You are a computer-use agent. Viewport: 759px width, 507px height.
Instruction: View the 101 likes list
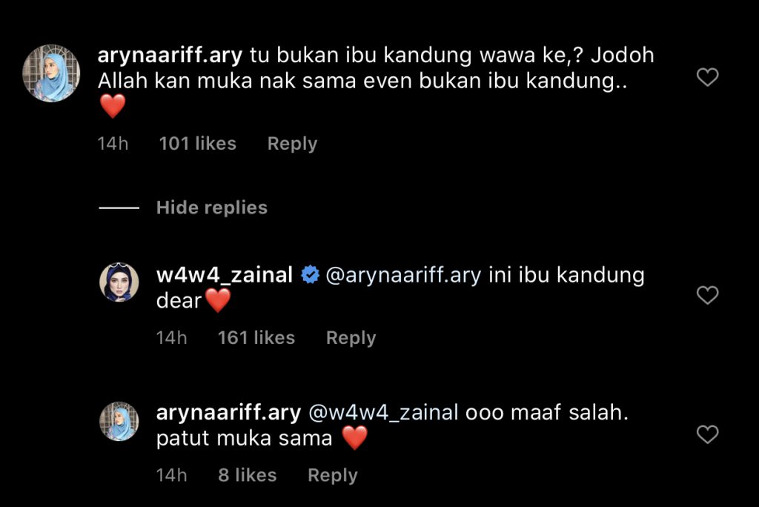click(197, 144)
